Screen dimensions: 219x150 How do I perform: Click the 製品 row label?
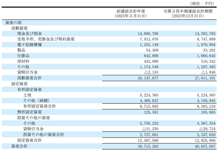tap(21, 50)
